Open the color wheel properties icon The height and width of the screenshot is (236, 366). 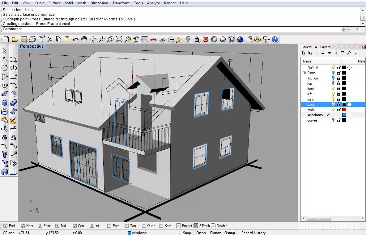pos(214,39)
